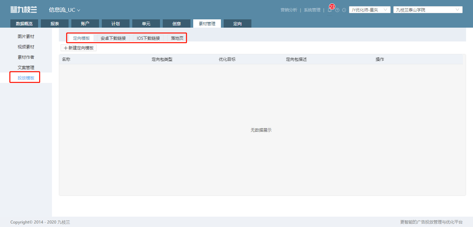Click the 九枝兰 logo

coord(24,10)
